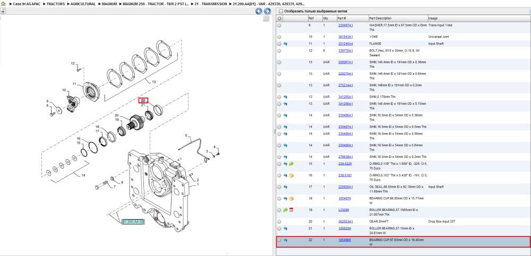This screenshot has width=531, height=256.
Task: Click green arrow icon in L33289 row
Action: [285, 210]
